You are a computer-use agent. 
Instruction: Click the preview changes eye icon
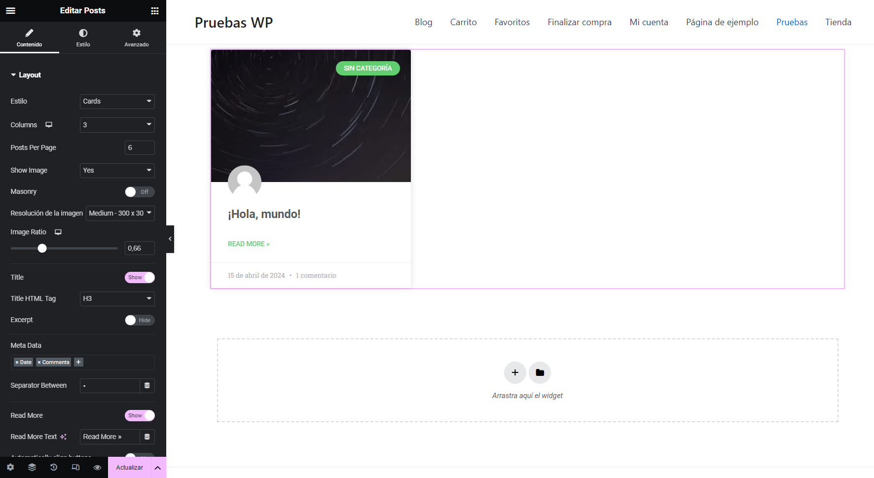click(97, 467)
